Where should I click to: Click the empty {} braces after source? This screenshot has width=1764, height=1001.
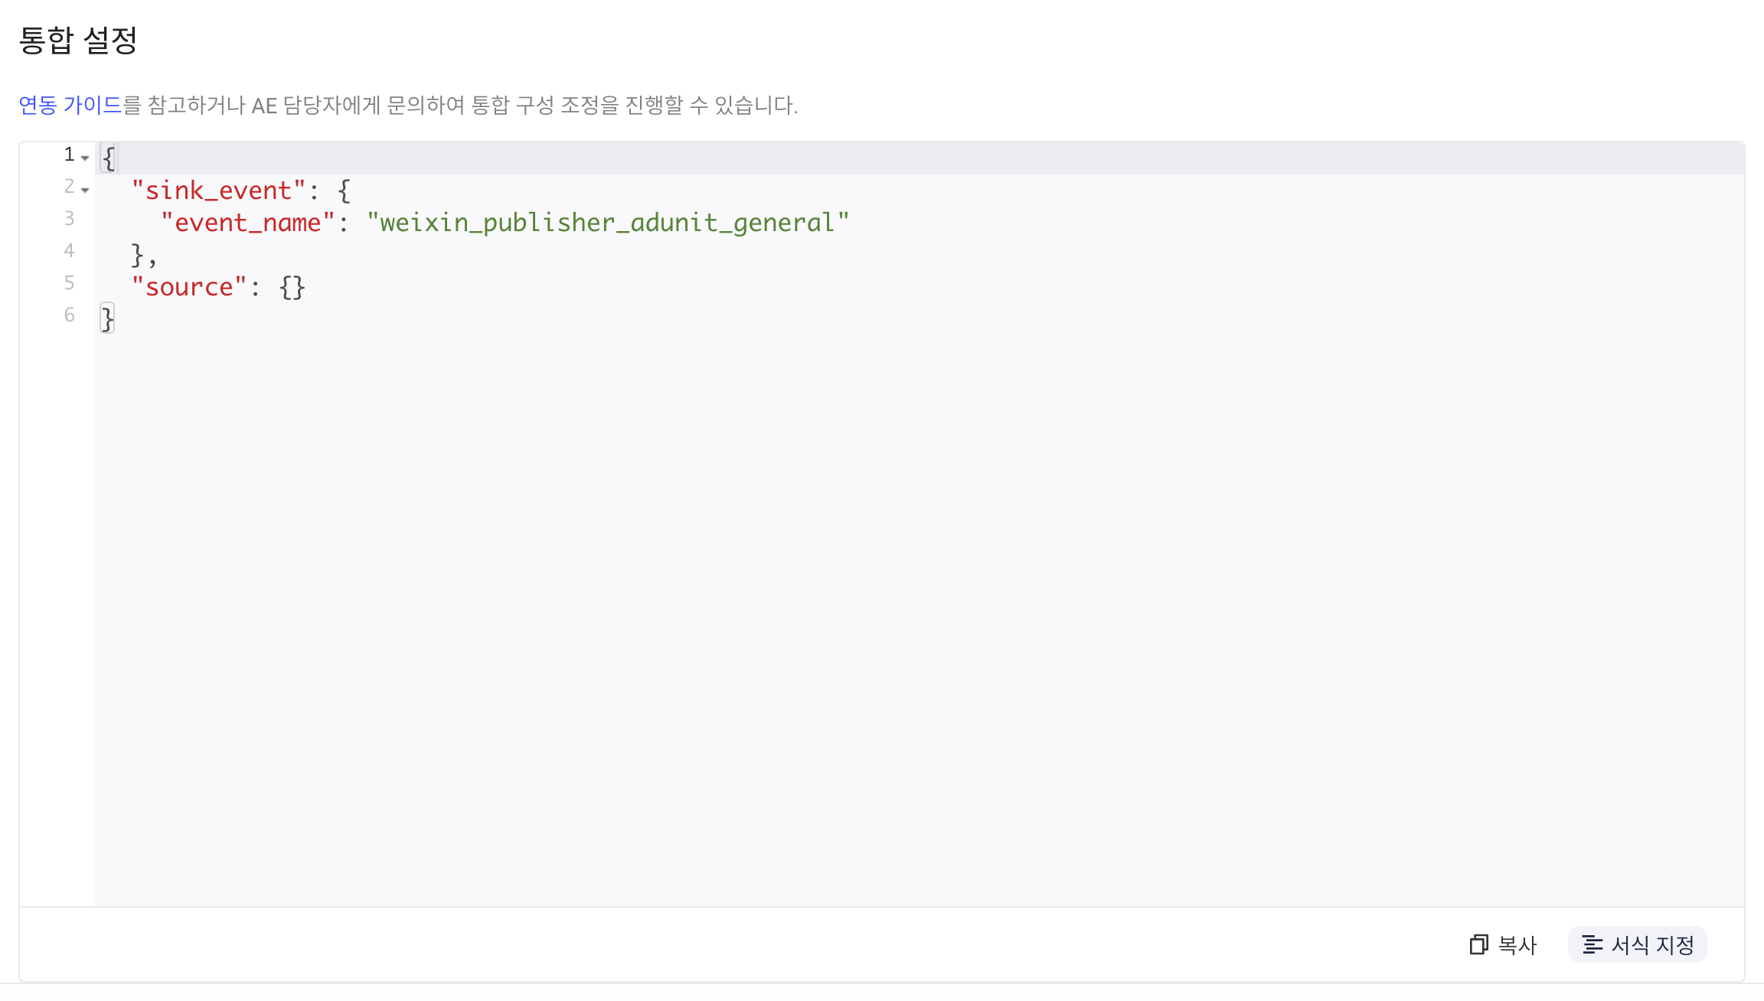(x=292, y=288)
